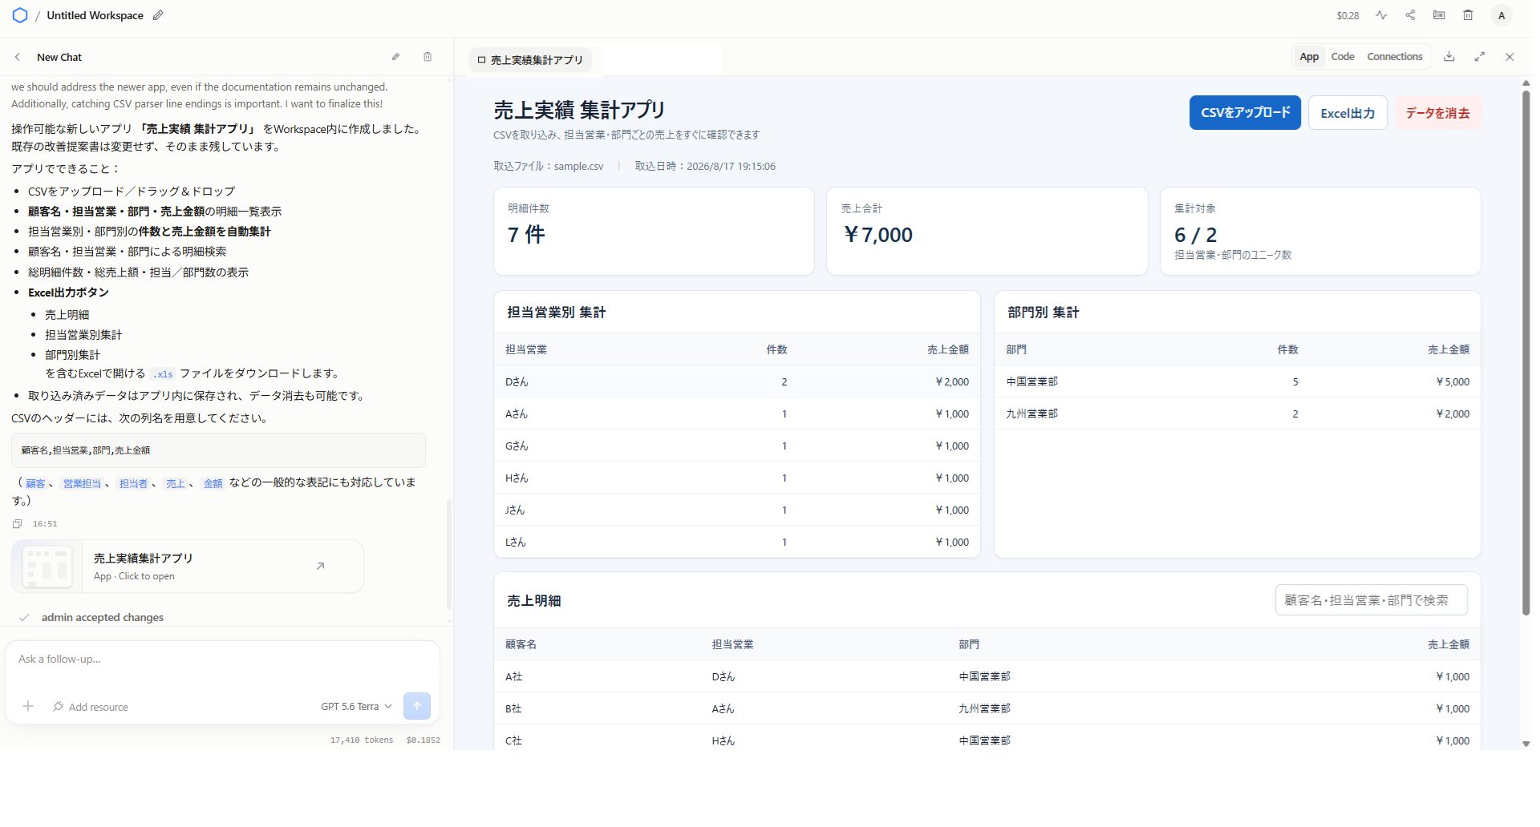Click the chat panel scrollbar
Screen dimensions: 1540x827
point(448,553)
